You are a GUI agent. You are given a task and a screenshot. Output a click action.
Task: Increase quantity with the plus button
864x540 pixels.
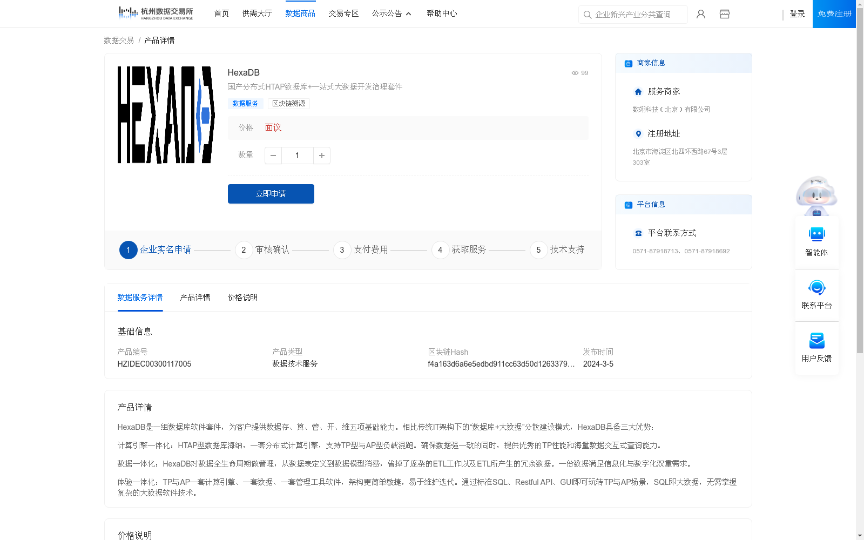(x=322, y=156)
